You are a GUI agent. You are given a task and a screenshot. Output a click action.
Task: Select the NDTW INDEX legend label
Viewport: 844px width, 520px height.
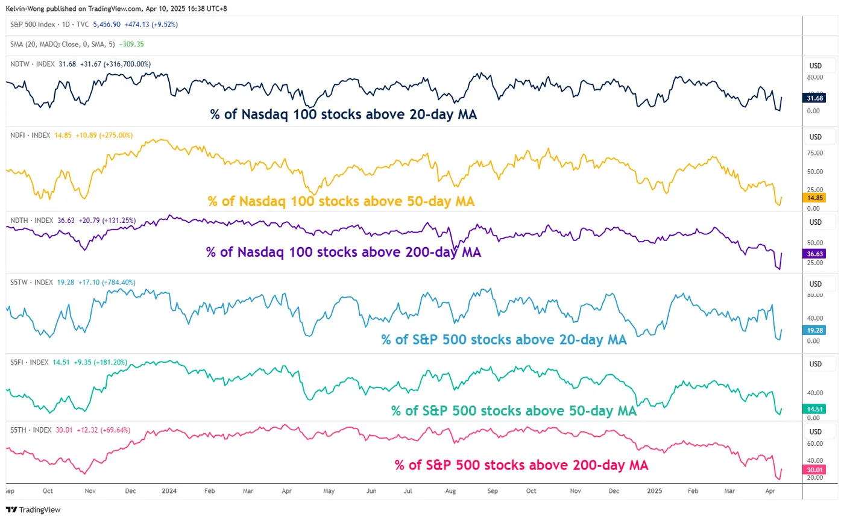(x=33, y=64)
